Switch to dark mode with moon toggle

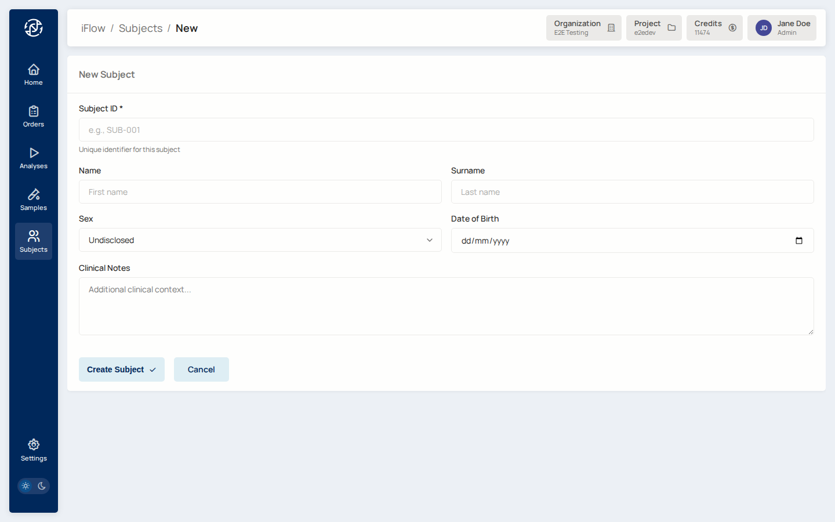click(42, 486)
